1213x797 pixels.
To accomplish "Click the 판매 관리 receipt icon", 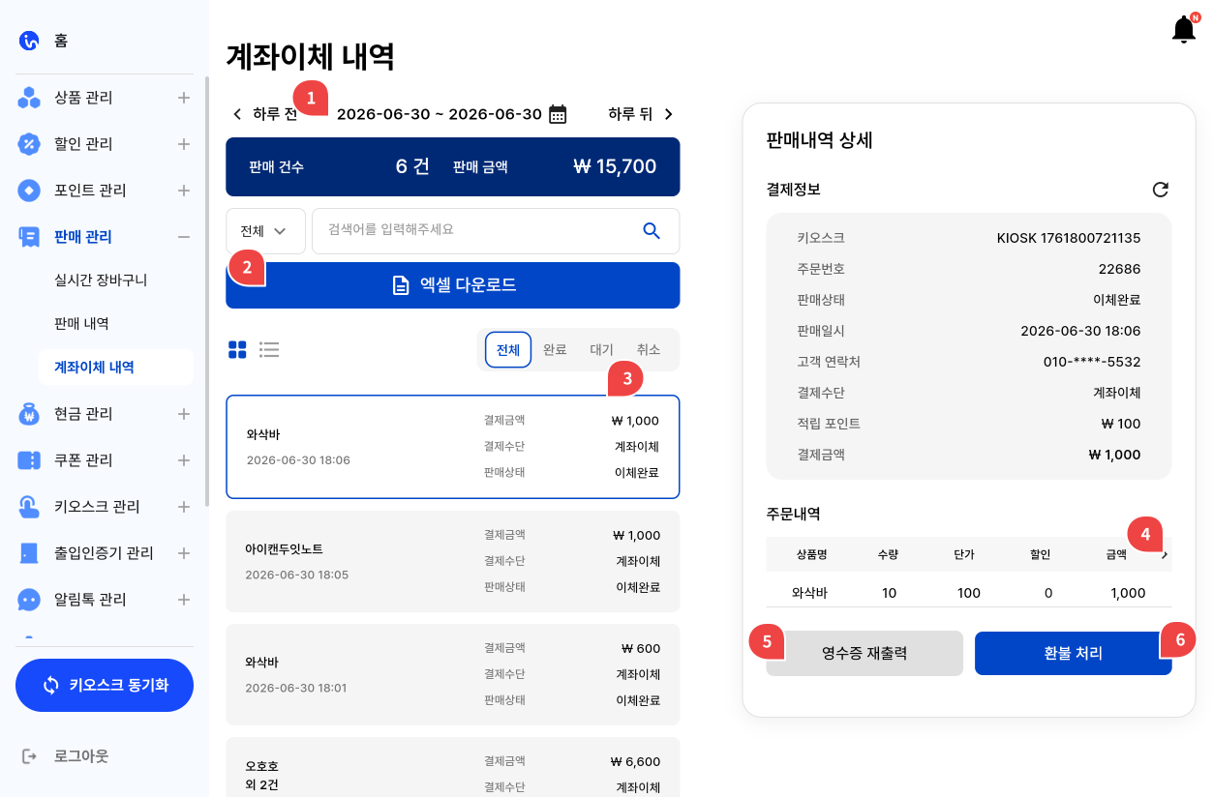I will (x=29, y=237).
